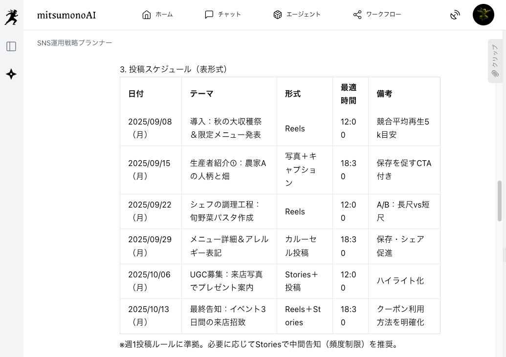
Task: Select the ホーム menu label
Action: point(164,15)
